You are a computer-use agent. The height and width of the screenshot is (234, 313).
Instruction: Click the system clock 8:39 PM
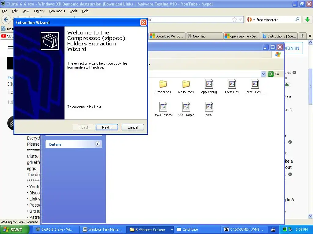(301, 229)
